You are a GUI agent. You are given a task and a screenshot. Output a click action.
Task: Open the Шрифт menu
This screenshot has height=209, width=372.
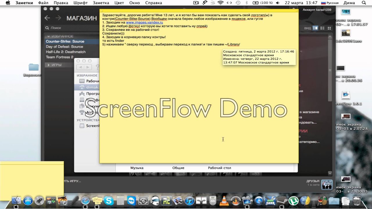point(81,3)
